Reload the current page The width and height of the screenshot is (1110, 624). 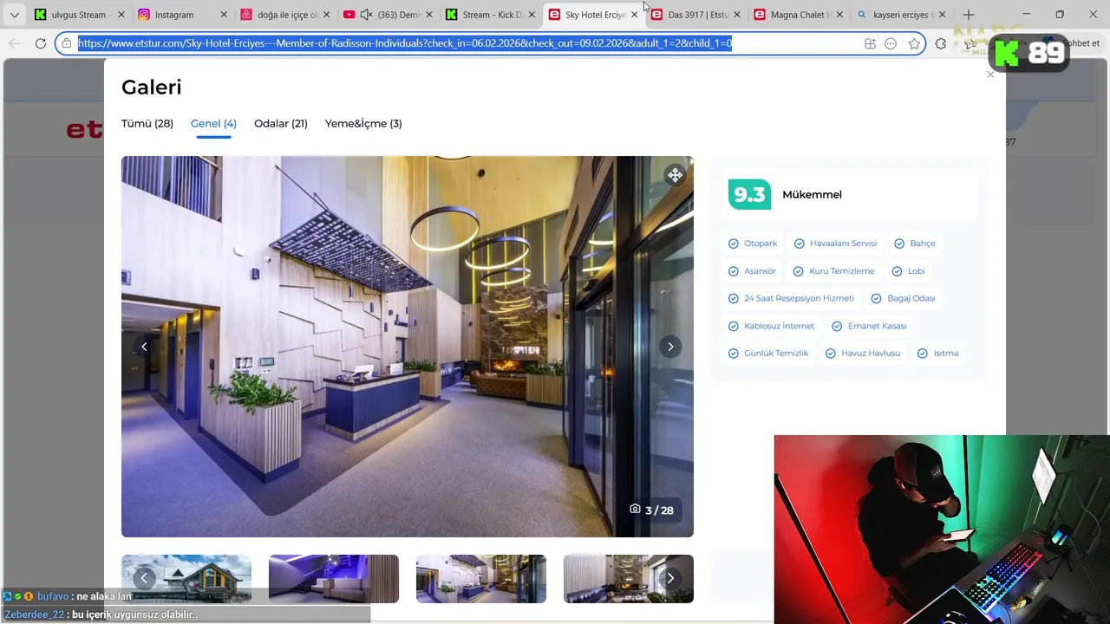[40, 43]
